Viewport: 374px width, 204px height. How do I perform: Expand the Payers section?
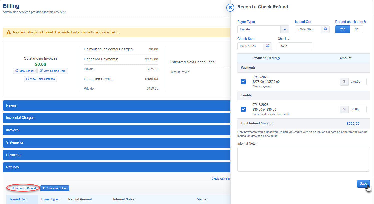pyautogui.click(x=117, y=105)
